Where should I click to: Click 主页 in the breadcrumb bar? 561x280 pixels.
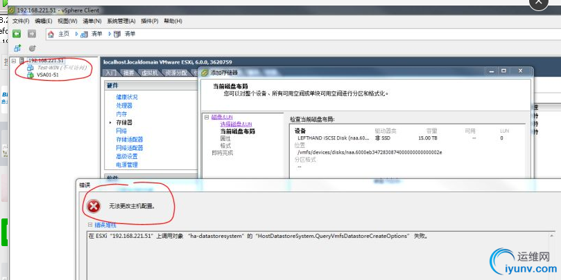pyautogui.click(x=64, y=35)
